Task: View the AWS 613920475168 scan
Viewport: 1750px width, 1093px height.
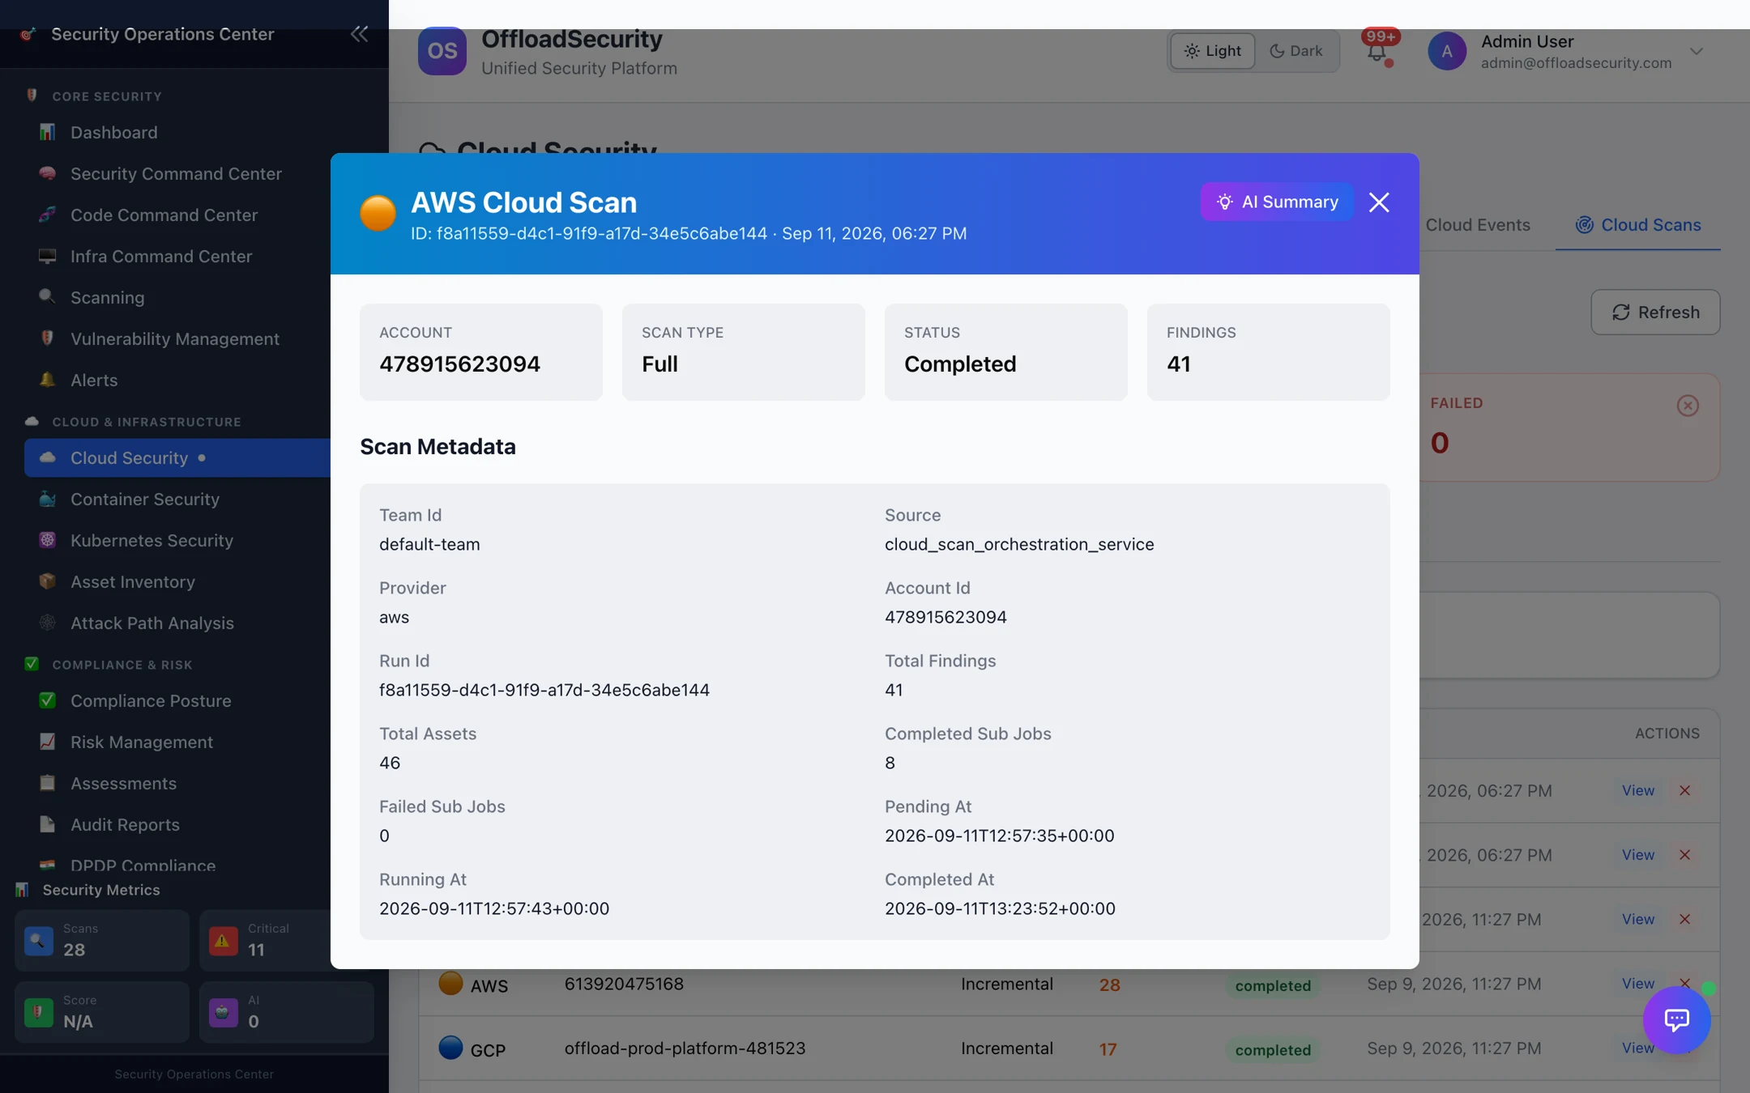Action: click(x=1637, y=984)
